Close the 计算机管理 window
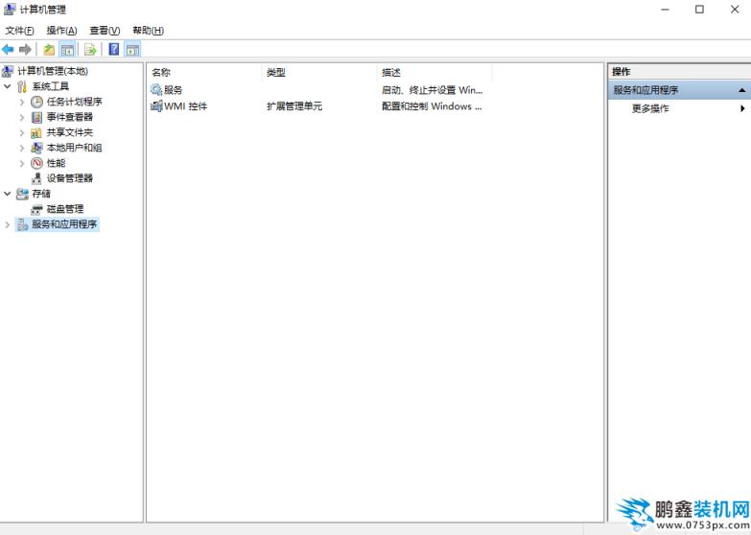Screen dimensions: 751x535 pyautogui.click(x=735, y=9)
